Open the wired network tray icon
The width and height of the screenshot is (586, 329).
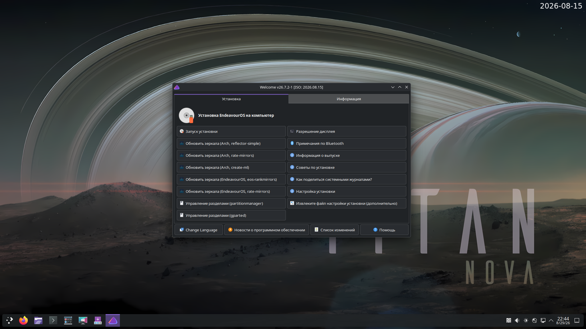coord(543,320)
